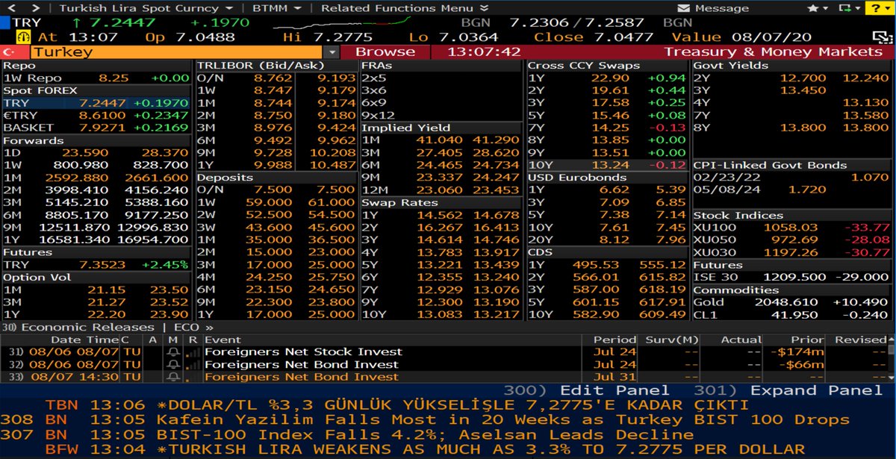Click the 10Y USD Eurobond 7.61
Viewport: 896px width, 459px height.
(615, 228)
